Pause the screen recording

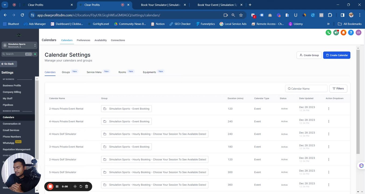[57, 186]
